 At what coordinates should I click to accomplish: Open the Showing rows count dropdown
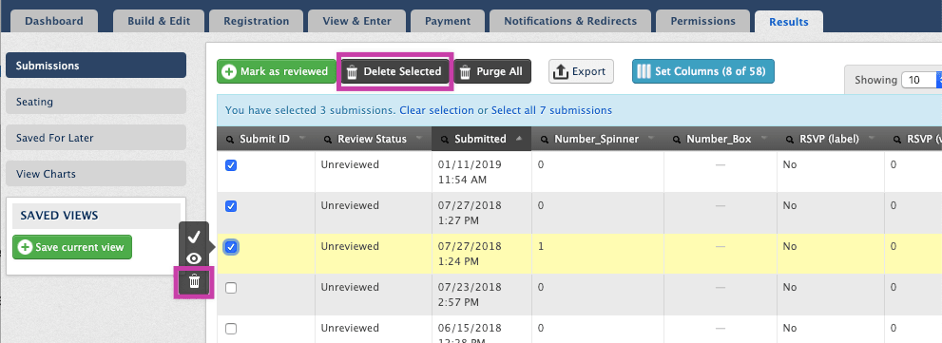(922, 80)
